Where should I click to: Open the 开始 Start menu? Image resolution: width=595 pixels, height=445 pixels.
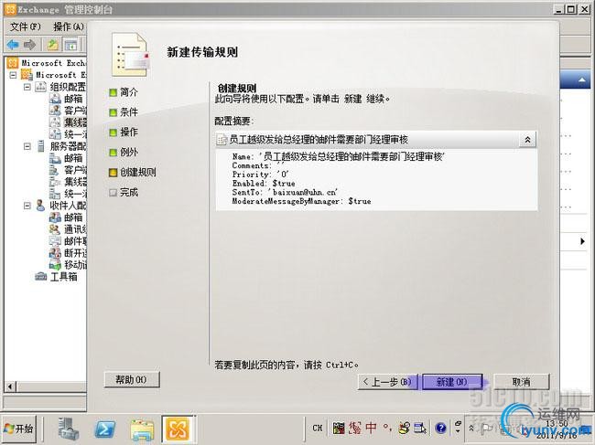coord(18,429)
